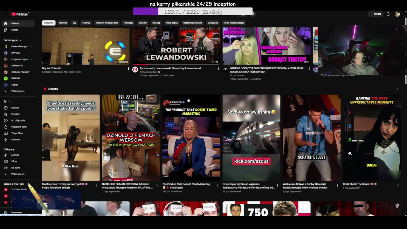This screenshot has width=407, height=229.
Task: Open Zadbany Pozwany subscription channel
Action: coord(19,72)
